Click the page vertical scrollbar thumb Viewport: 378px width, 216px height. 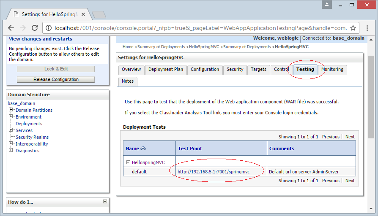click(x=371, y=97)
